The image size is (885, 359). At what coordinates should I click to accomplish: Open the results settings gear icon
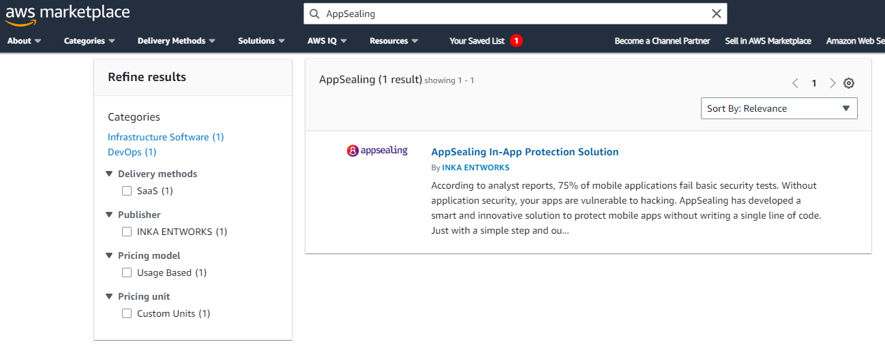(x=849, y=83)
